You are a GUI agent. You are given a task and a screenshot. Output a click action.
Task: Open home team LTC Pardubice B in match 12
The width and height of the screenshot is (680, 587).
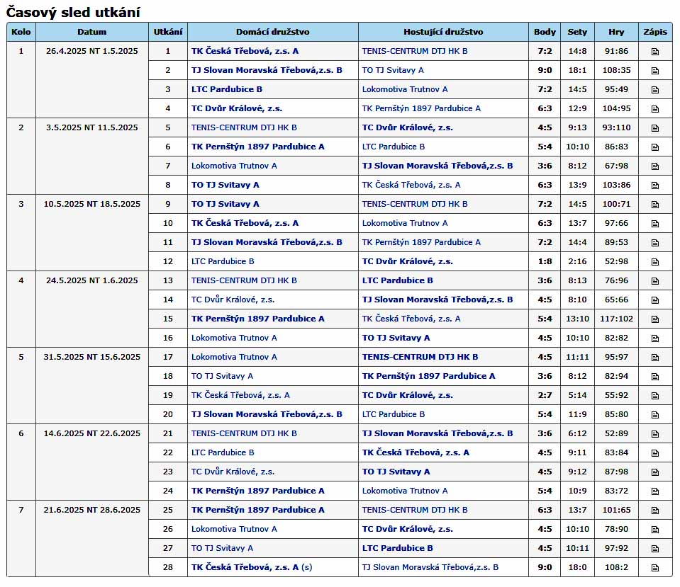click(223, 261)
